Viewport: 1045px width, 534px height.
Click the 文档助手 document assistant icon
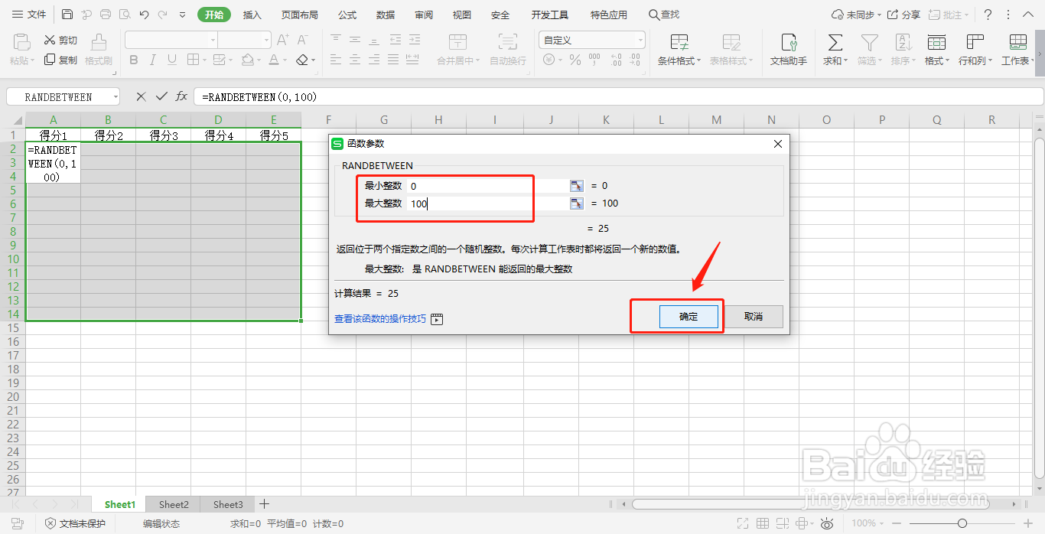pos(788,50)
